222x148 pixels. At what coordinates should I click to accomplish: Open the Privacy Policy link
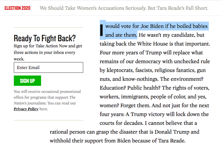point(26,109)
